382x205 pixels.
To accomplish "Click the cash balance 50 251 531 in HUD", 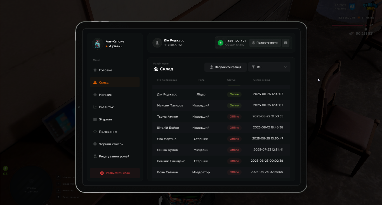I will pyautogui.click(x=365, y=34).
